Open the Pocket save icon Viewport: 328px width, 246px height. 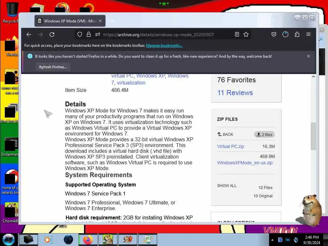(x=274, y=34)
